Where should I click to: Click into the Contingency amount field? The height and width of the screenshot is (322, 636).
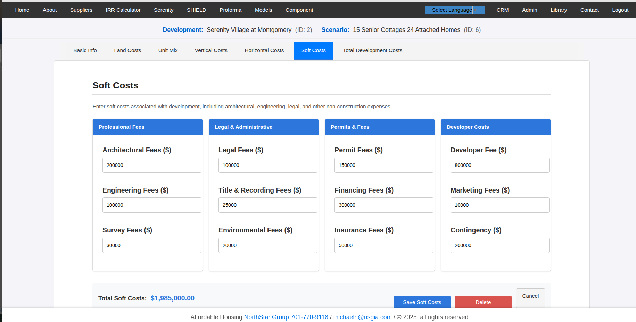pyautogui.click(x=499, y=245)
